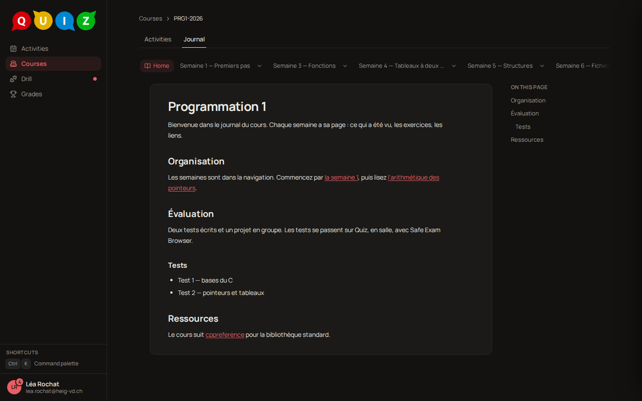Select the Journal tab

pyautogui.click(x=194, y=39)
